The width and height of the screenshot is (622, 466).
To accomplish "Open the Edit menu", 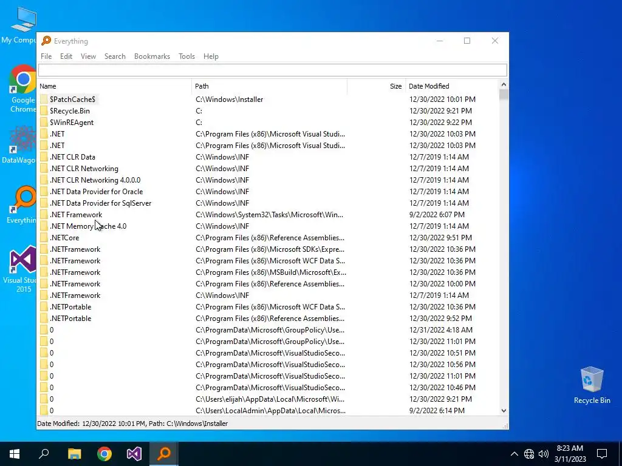I will (66, 56).
